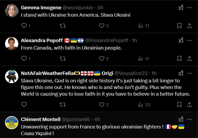Repost Gemma Imogene's tweet
This screenshot has height=138, width=198.
coord(62,26)
